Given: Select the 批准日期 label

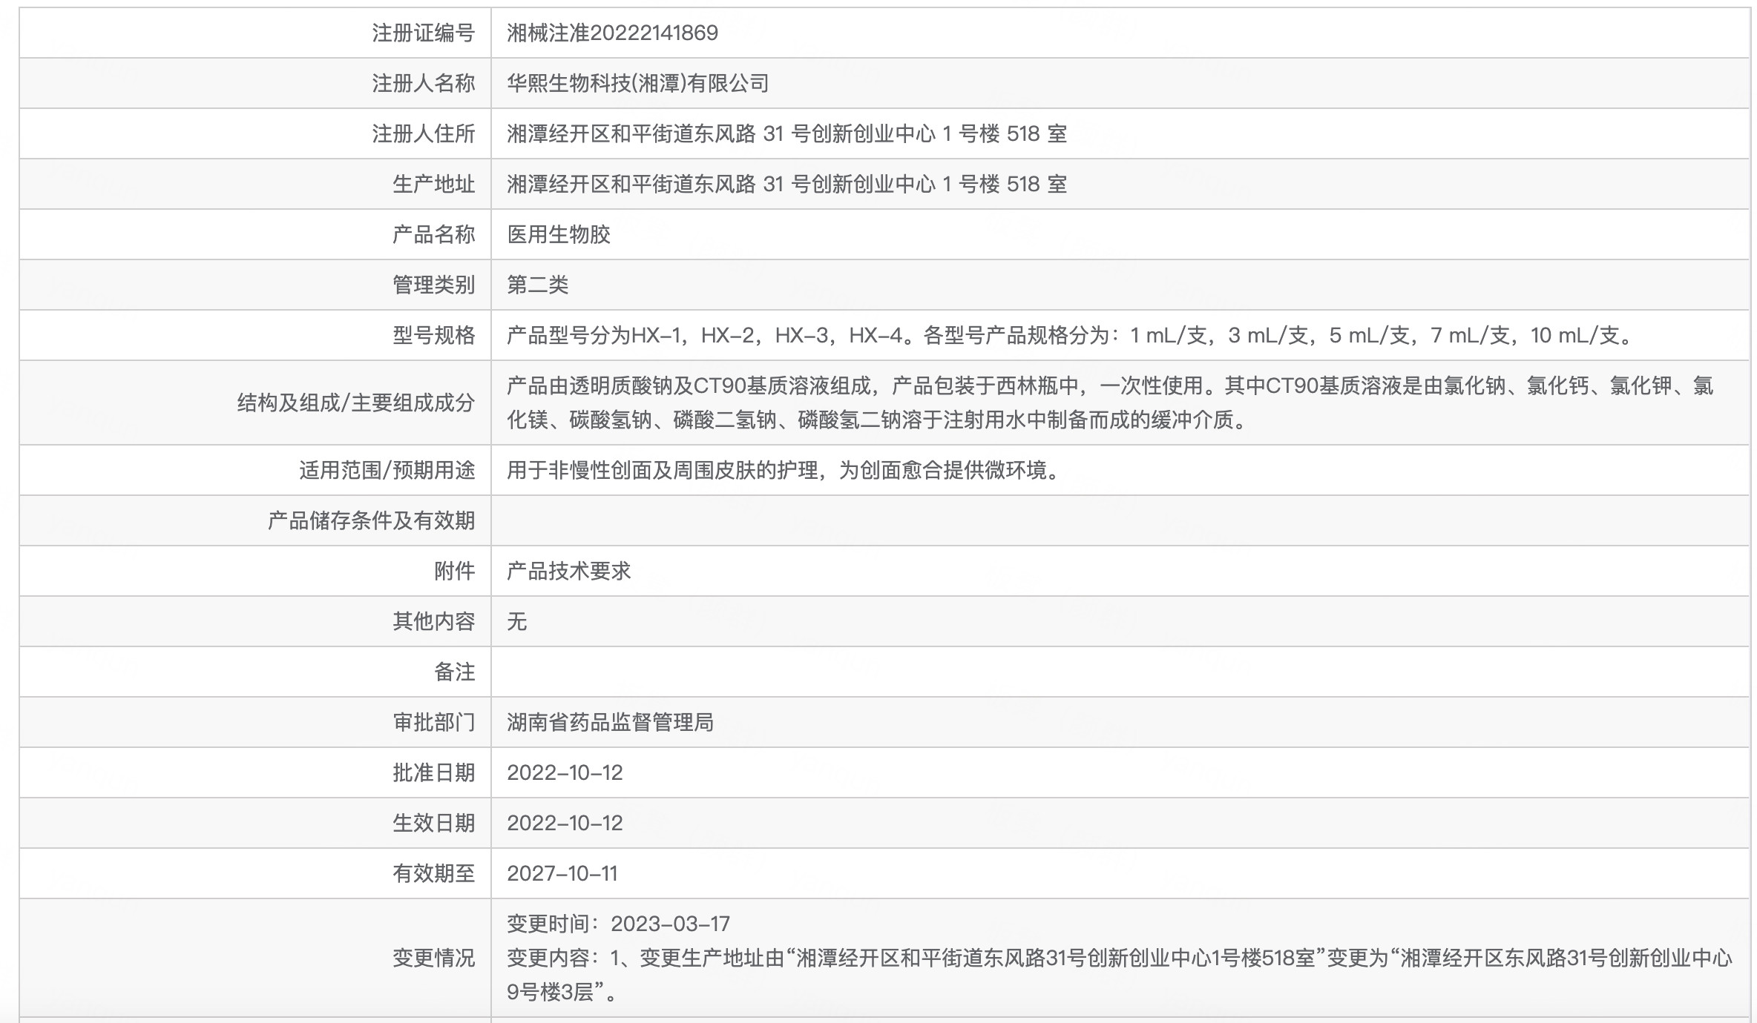Looking at the screenshot, I should pos(433,772).
